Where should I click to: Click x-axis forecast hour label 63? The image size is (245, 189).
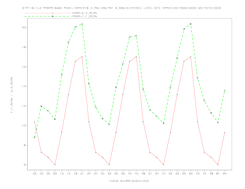tap(177, 174)
